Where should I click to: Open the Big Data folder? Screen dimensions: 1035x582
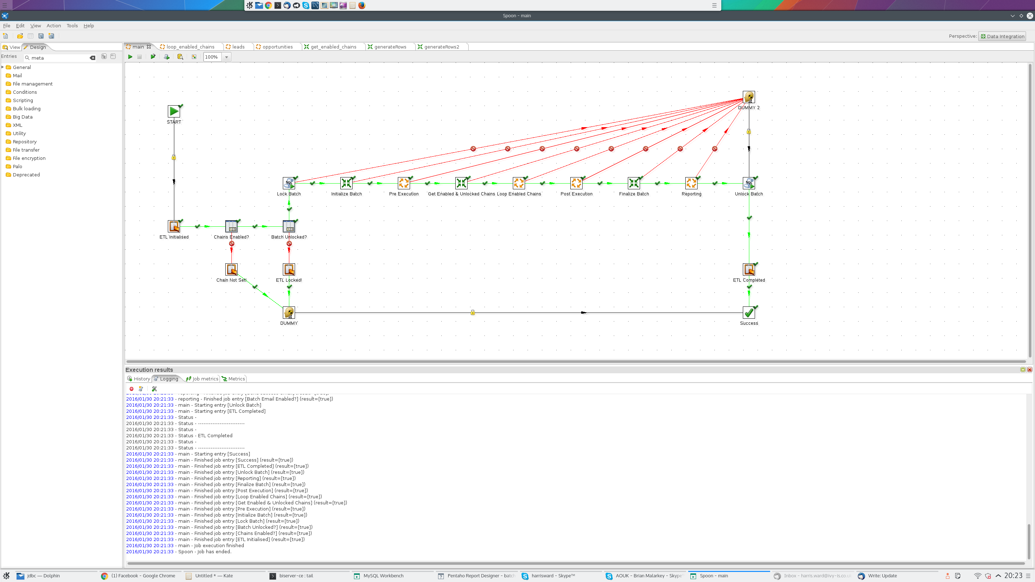click(19, 117)
